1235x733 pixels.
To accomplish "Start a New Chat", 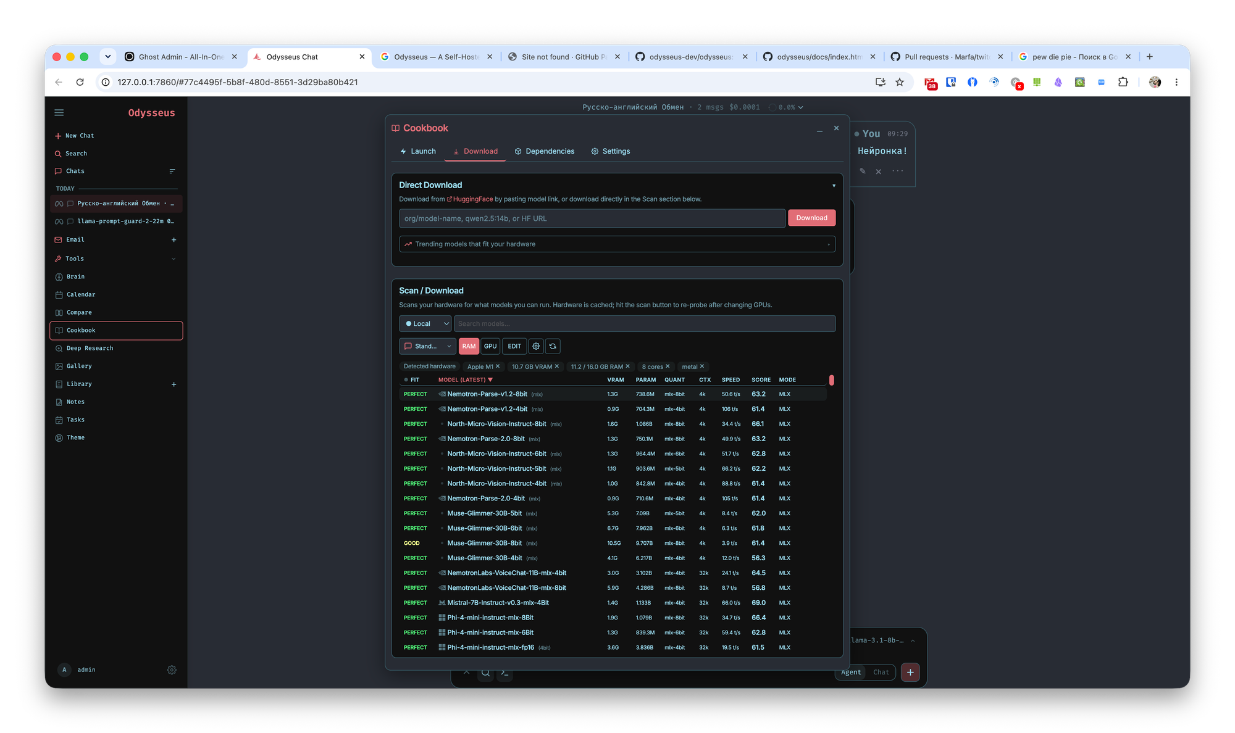I will (75, 136).
